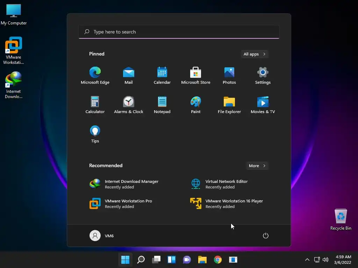Open Microsoft Store
Screen dimensions: 358x268
[x=196, y=76]
